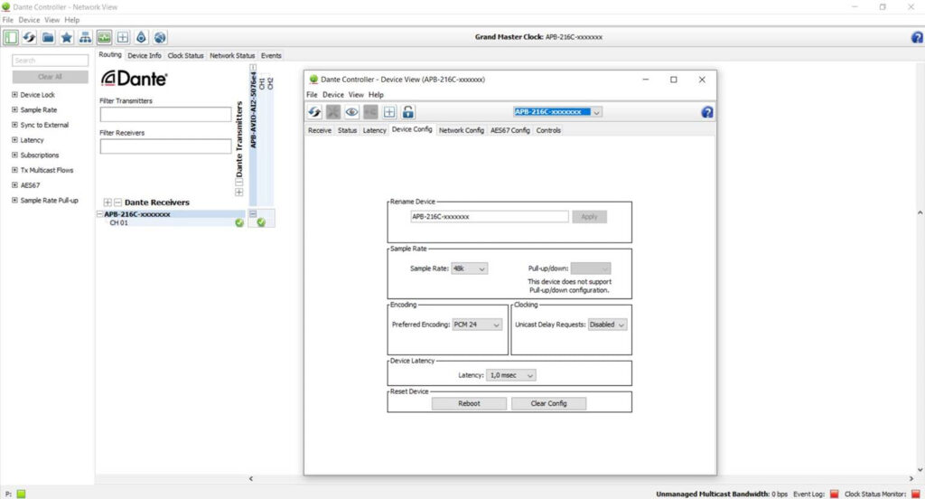Expand all Dante Receivers with plus box

coord(107,202)
